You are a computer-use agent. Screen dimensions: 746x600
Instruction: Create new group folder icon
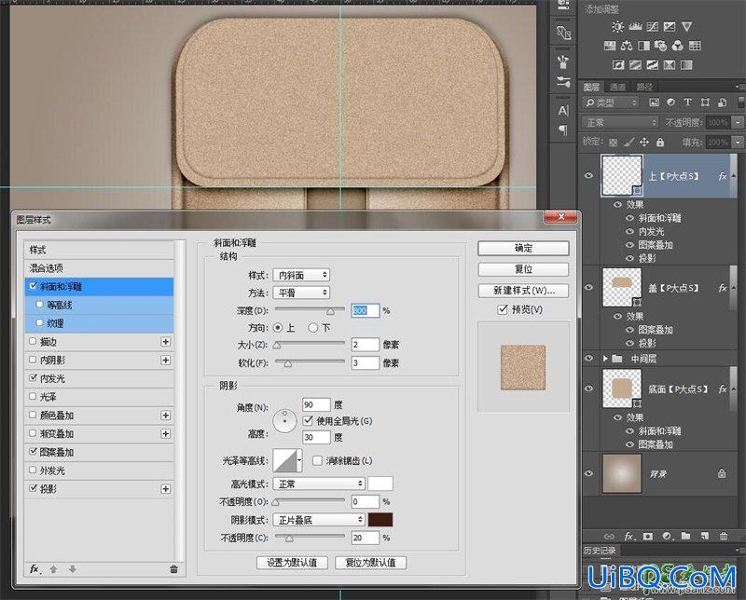click(685, 536)
